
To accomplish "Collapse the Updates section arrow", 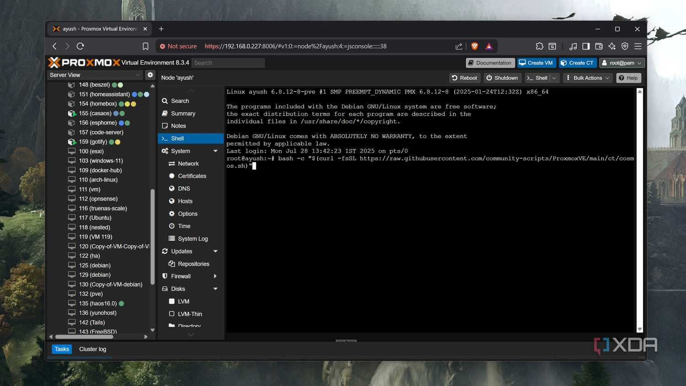I will click(x=215, y=251).
